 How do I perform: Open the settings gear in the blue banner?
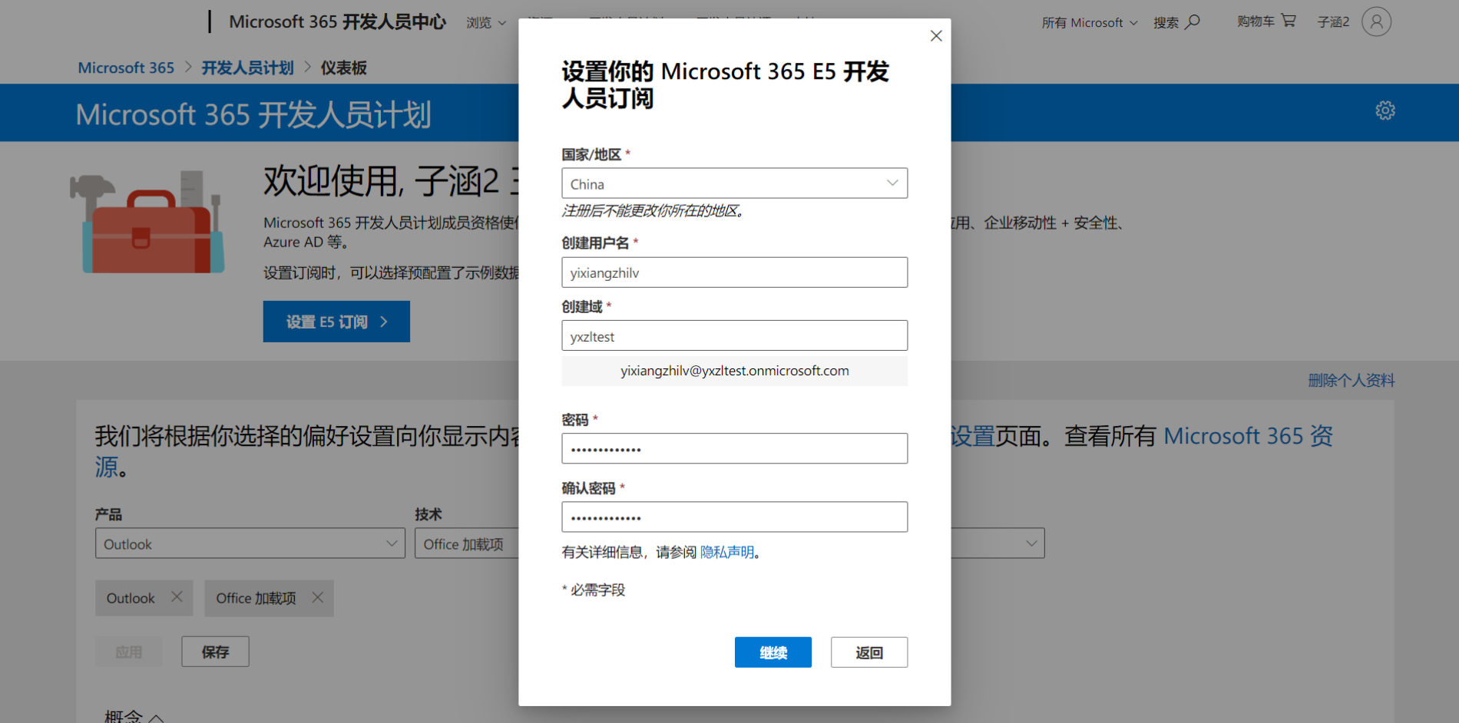(1385, 111)
